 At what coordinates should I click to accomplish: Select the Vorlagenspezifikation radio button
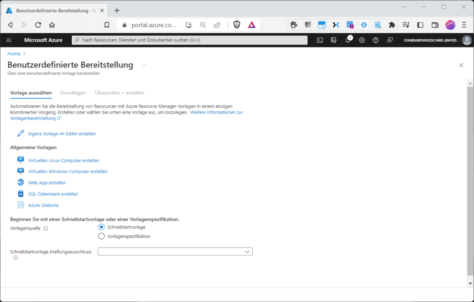click(101, 236)
